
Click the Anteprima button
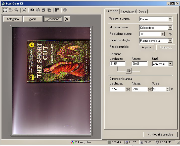click(x=13, y=19)
